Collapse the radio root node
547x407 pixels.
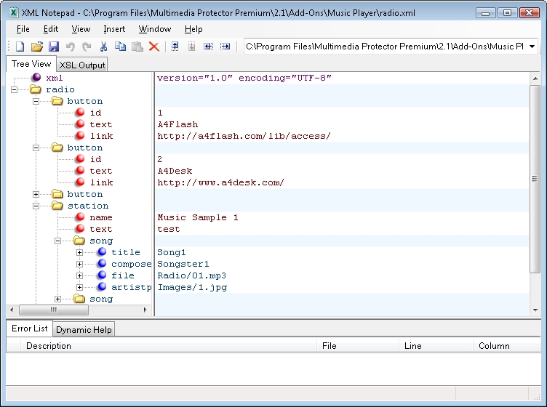coord(15,89)
